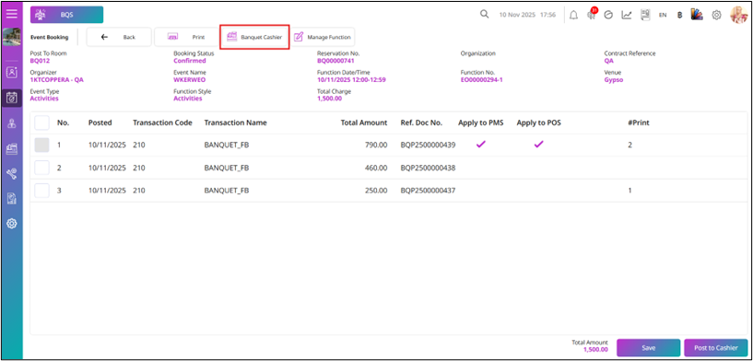Click the baht currency icon
The height and width of the screenshot is (361, 753).
679,15
